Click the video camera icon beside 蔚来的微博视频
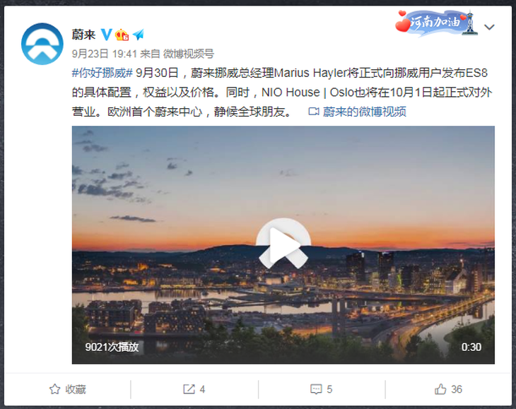The image size is (516, 409). 314,112
